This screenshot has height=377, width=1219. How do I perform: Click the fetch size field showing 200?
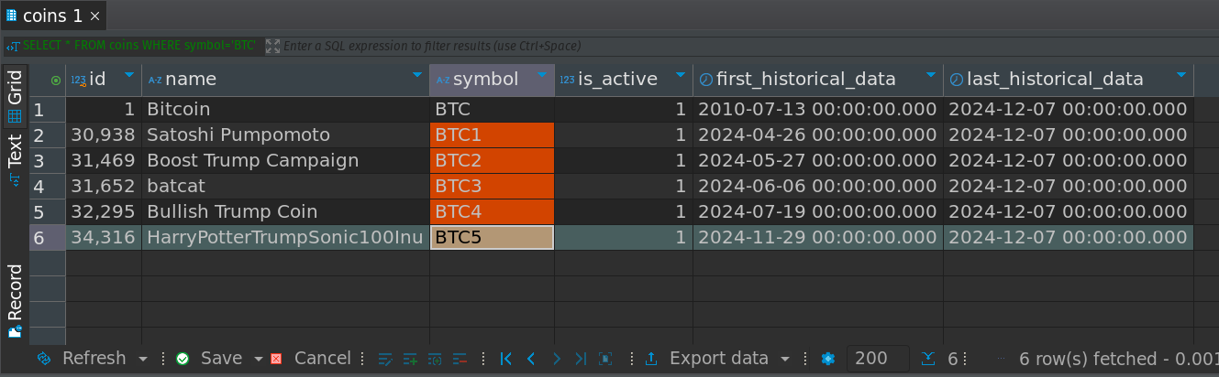click(878, 359)
